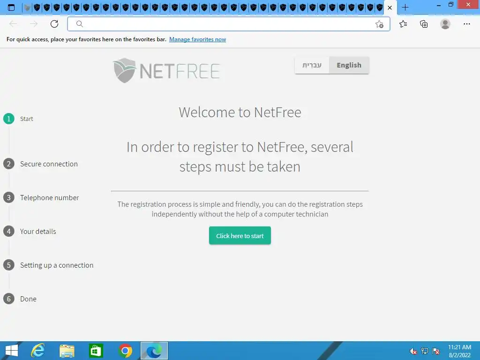Refresh the page with reload icon

(54, 24)
